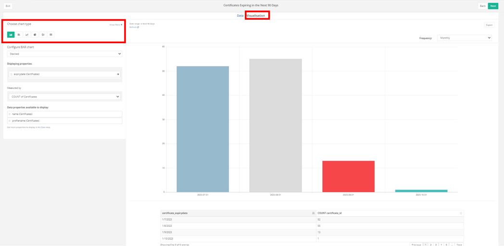Select the horizontal bar chart type
Image resolution: width=504 pixels, height=246 pixels.
(19, 35)
